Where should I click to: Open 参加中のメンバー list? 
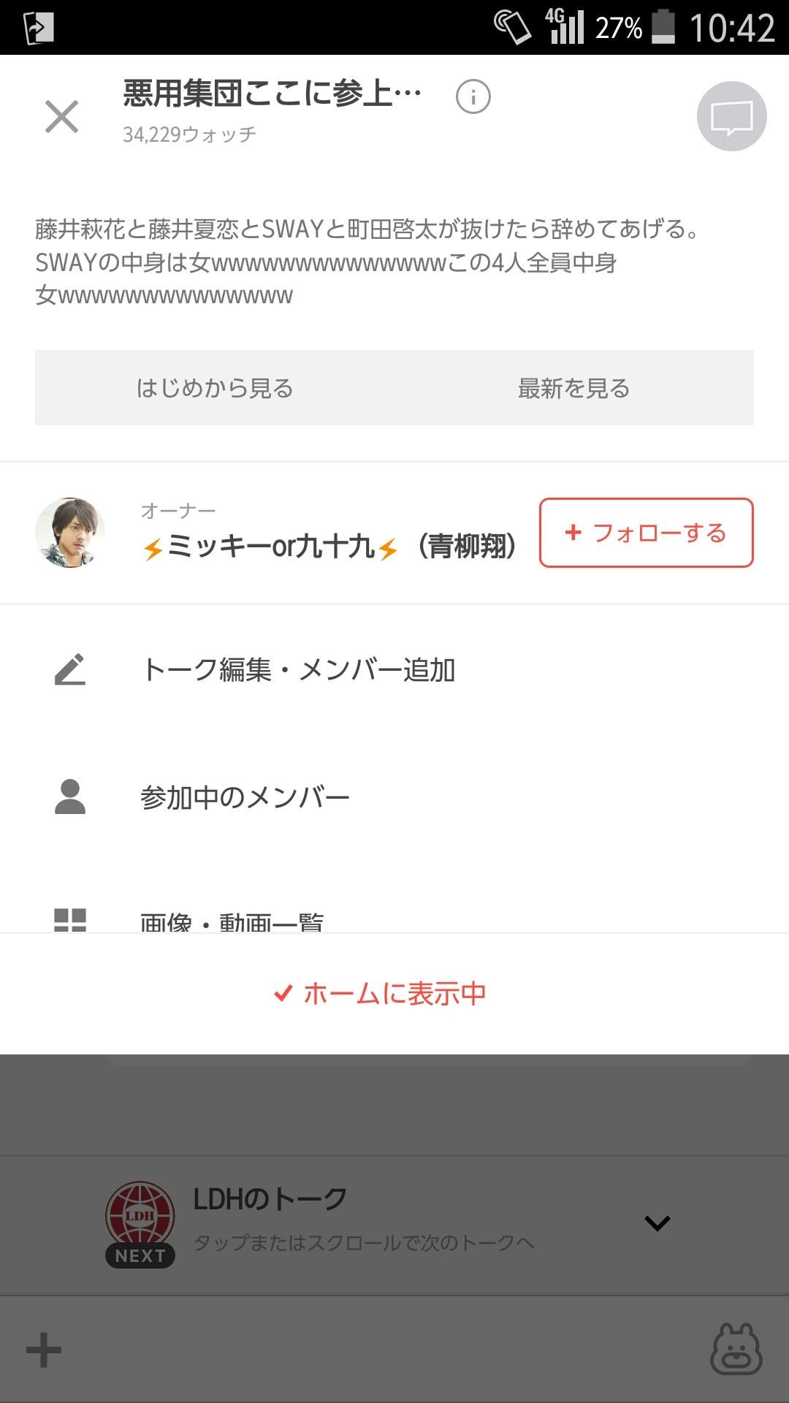pyautogui.click(x=245, y=796)
